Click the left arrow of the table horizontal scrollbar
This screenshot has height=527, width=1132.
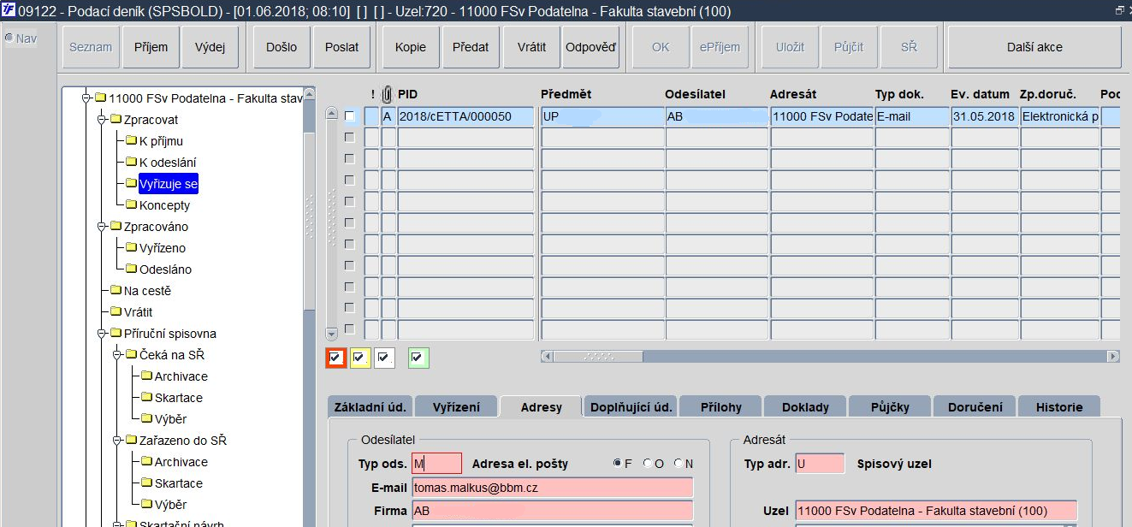[x=547, y=356]
